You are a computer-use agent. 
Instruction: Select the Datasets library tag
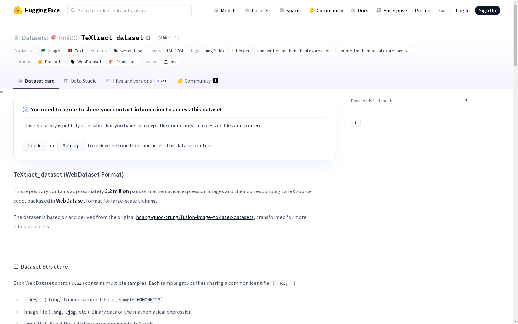50,62
